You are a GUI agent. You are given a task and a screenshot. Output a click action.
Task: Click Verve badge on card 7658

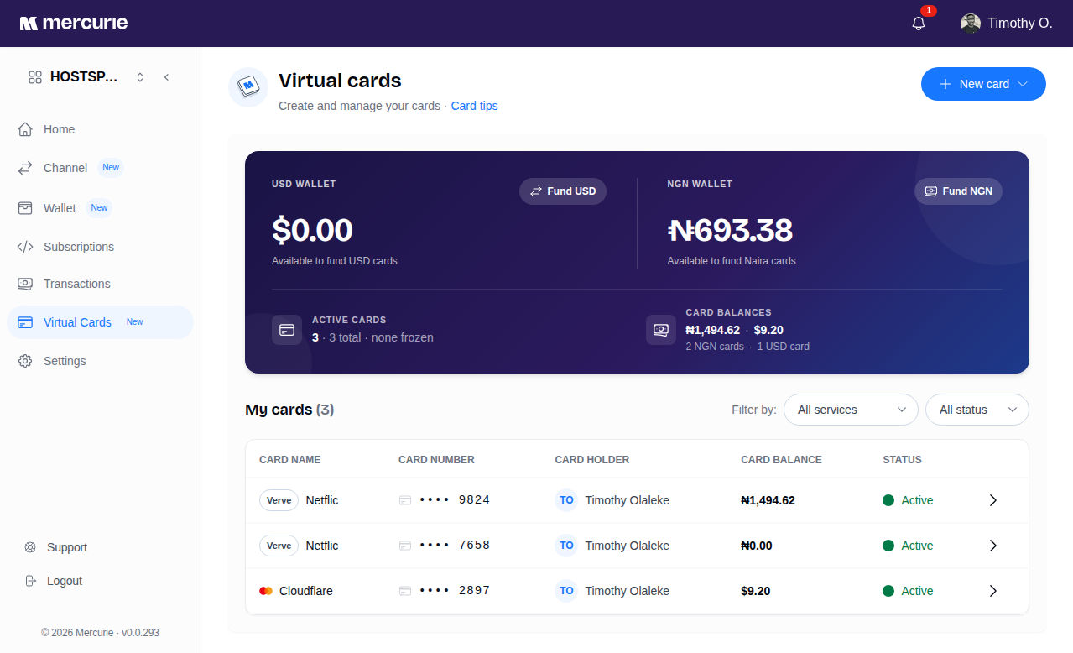[x=279, y=546]
